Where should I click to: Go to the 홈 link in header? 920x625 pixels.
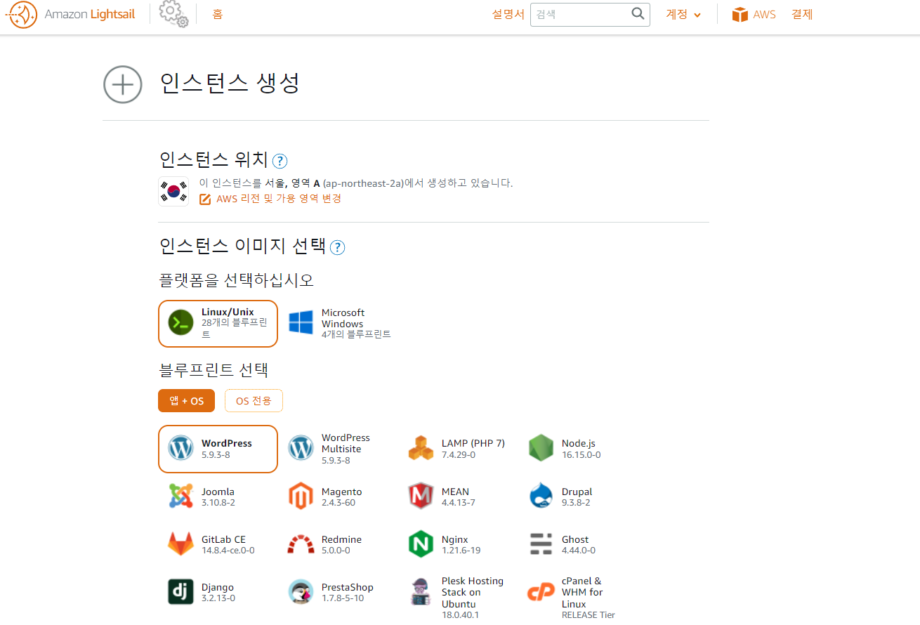pyautogui.click(x=218, y=14)
